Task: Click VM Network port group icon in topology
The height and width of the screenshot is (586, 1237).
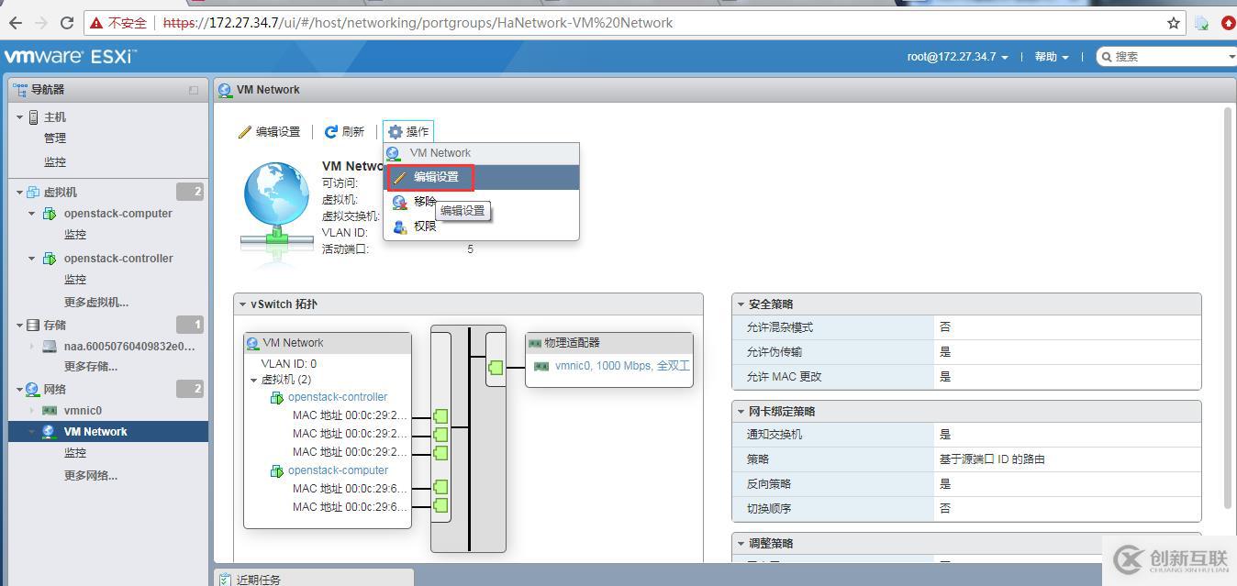Action: tap(253, 343)
